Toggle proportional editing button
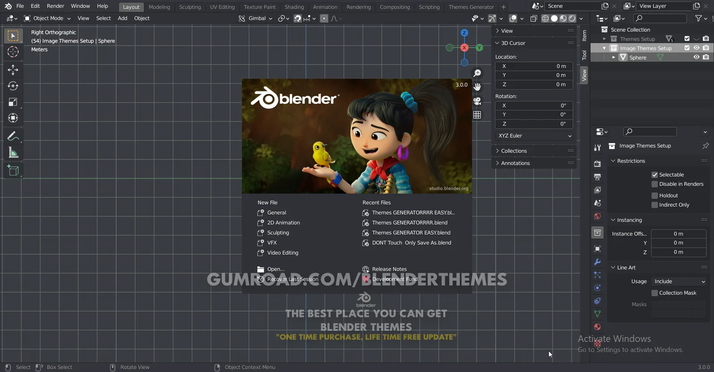Viewport: 714px width, 372px height. (324, 18)
